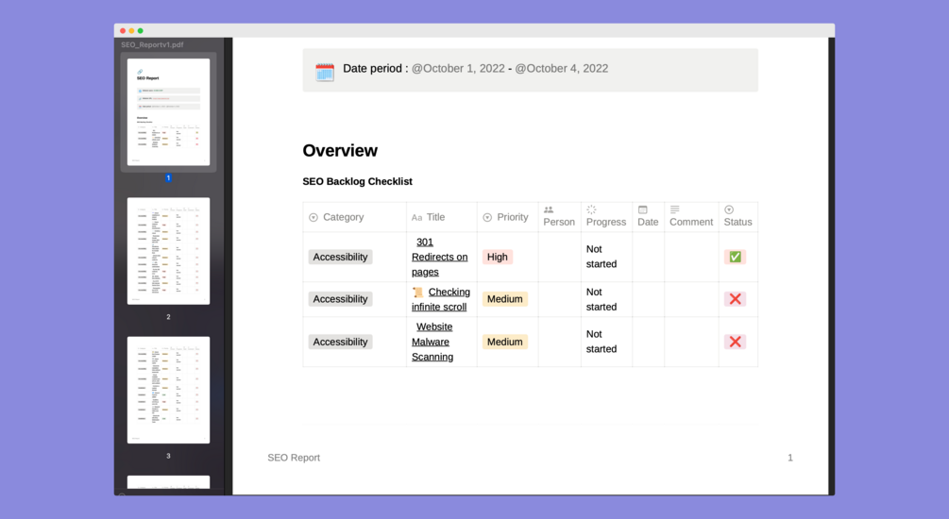Click the Comment column lines icon

tap(674, 209)
